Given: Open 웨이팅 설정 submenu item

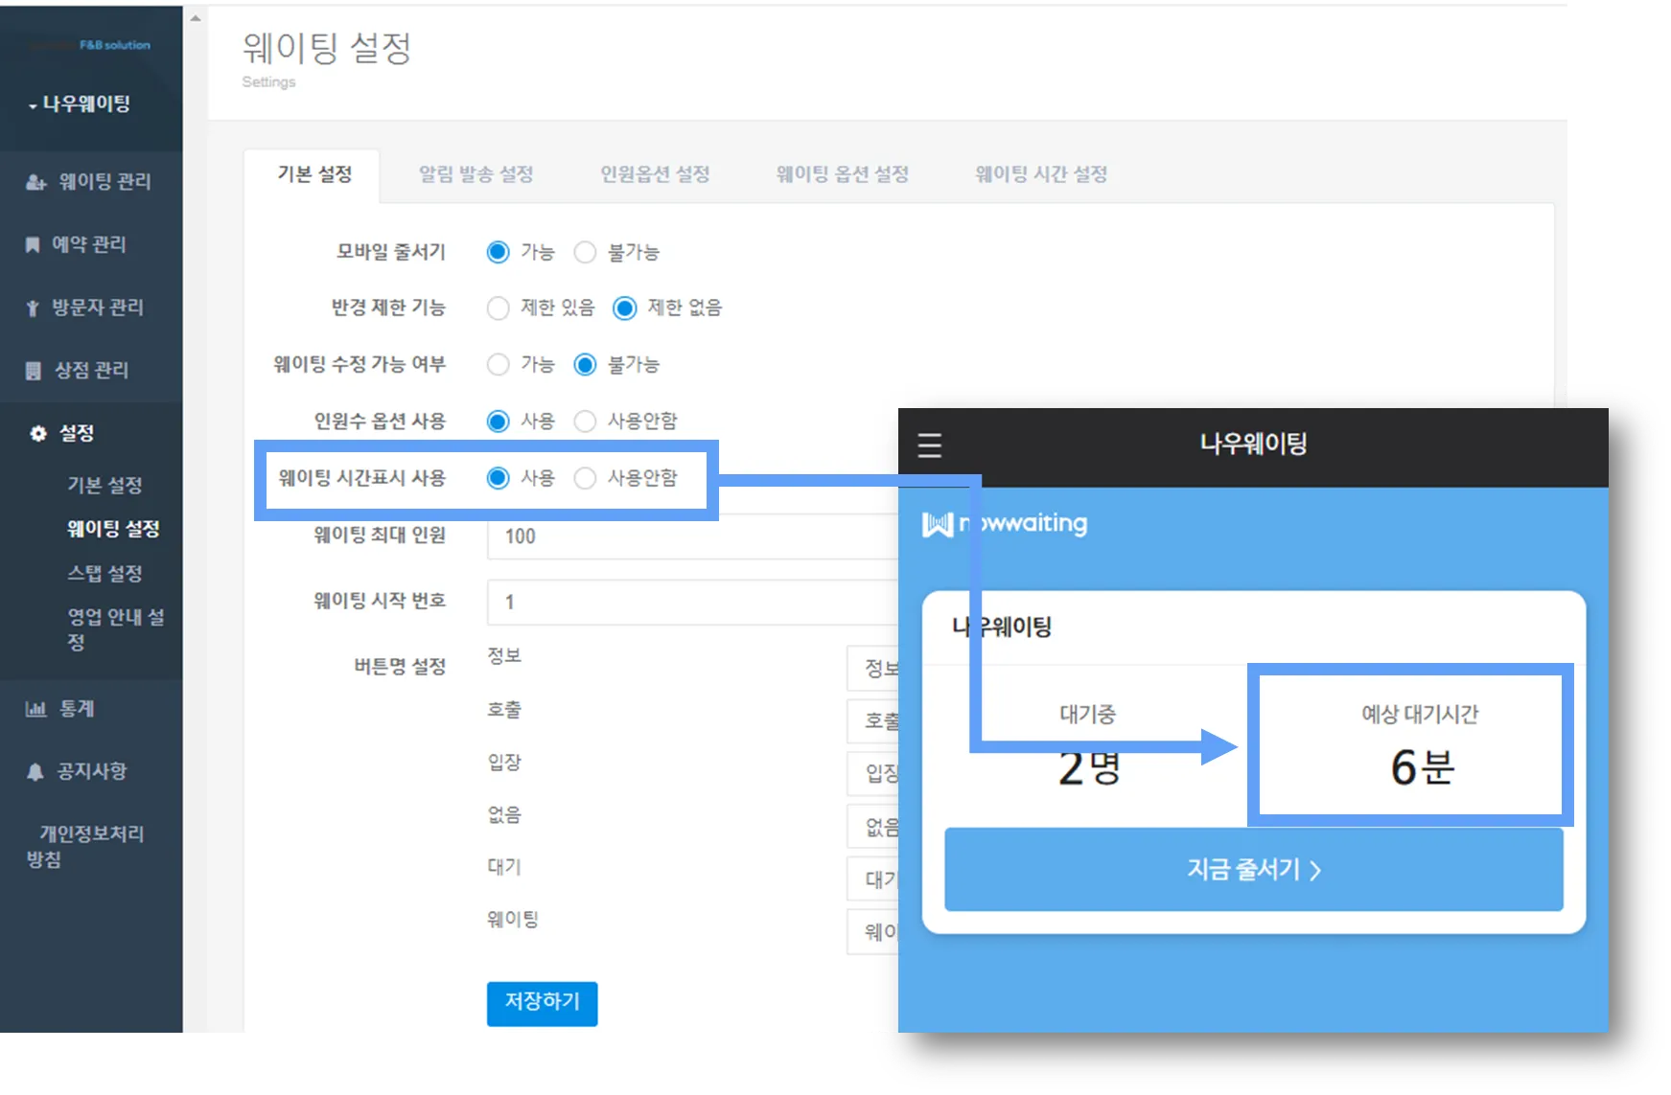Looking at the screenshot, I should (113, 529).
